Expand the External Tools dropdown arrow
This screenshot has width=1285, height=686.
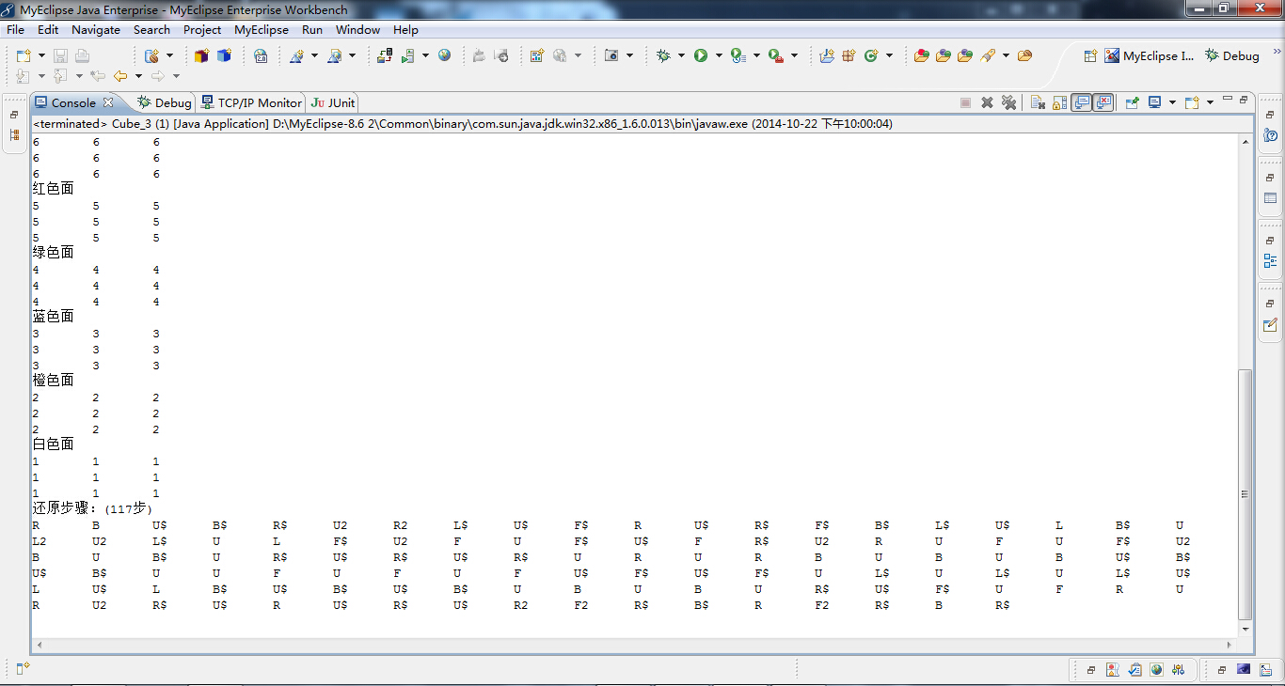pos(794,56)
